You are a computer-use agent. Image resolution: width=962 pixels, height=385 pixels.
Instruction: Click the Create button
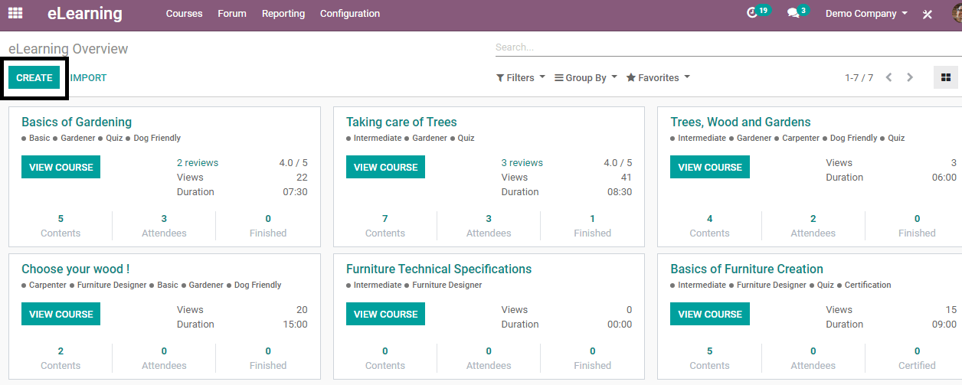(34, 77)
